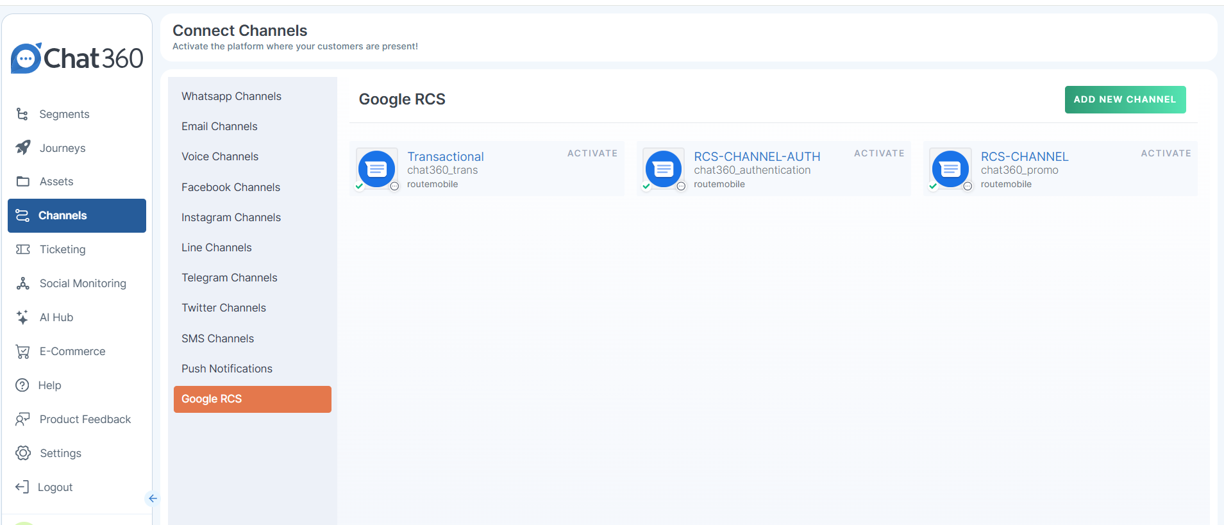This screenshot has width=1224, height=525.
Task: Open the RCS-CHANNEL-AUTH channel link
Action: pos(757,156)
